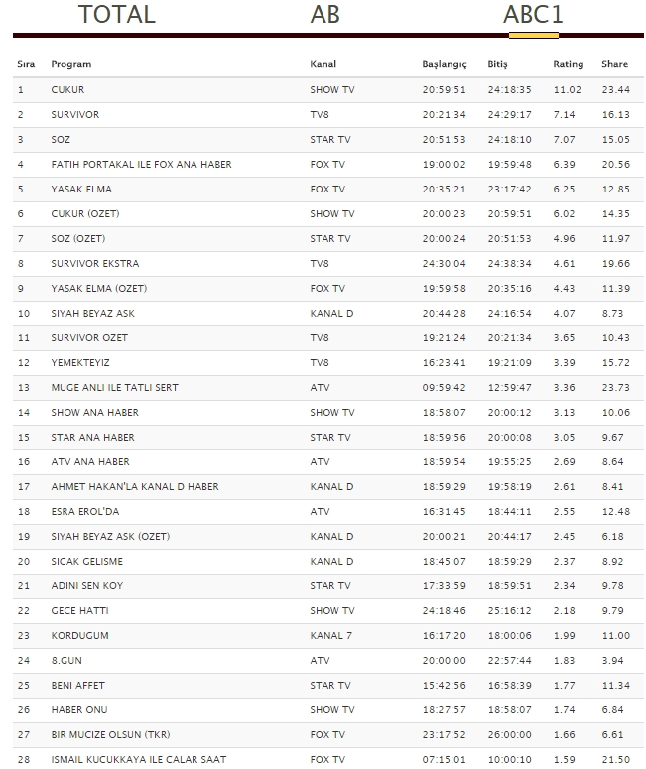
Task: Click SIYAH BEYAZ ASK in row 10
Action: (92, 314)
